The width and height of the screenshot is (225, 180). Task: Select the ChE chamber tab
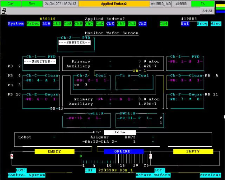110,24
